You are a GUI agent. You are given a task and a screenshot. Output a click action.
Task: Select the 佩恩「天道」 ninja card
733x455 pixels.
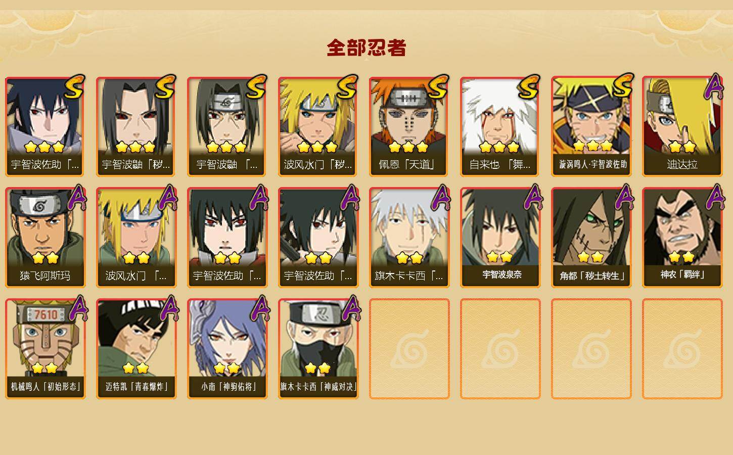409,126
